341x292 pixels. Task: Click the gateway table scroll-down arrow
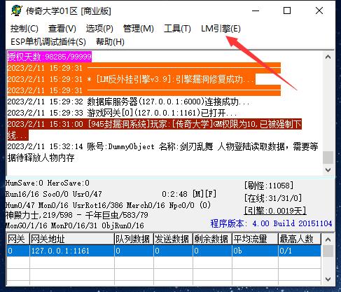click(328, 279)
